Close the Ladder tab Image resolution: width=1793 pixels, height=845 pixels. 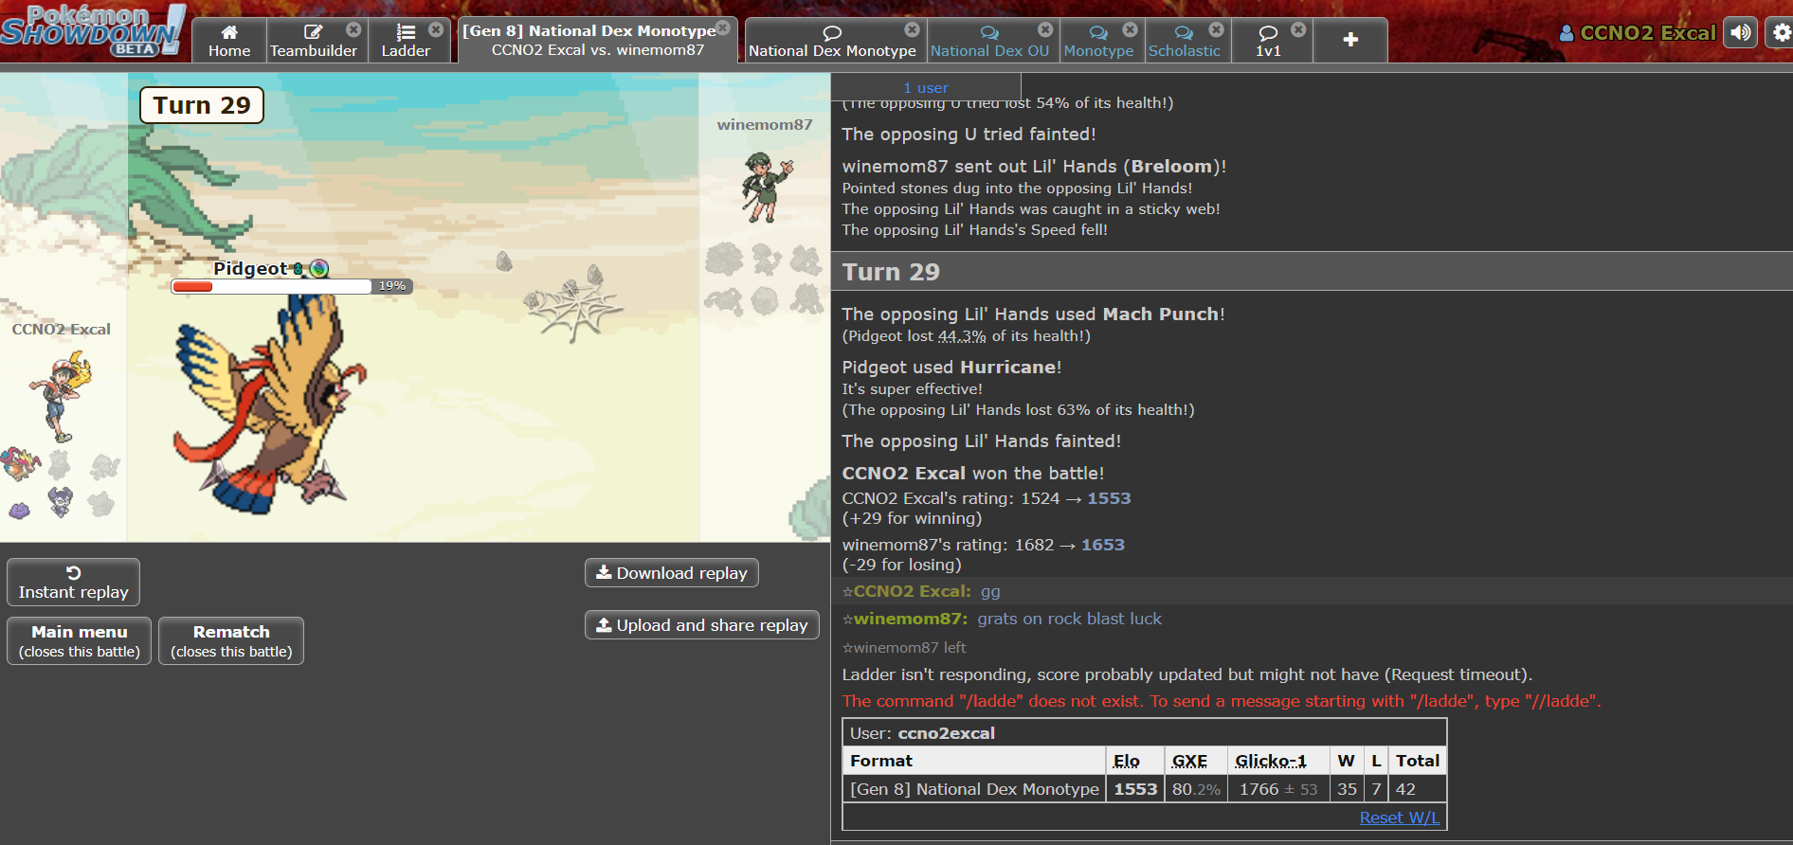[x=436, y=29]
